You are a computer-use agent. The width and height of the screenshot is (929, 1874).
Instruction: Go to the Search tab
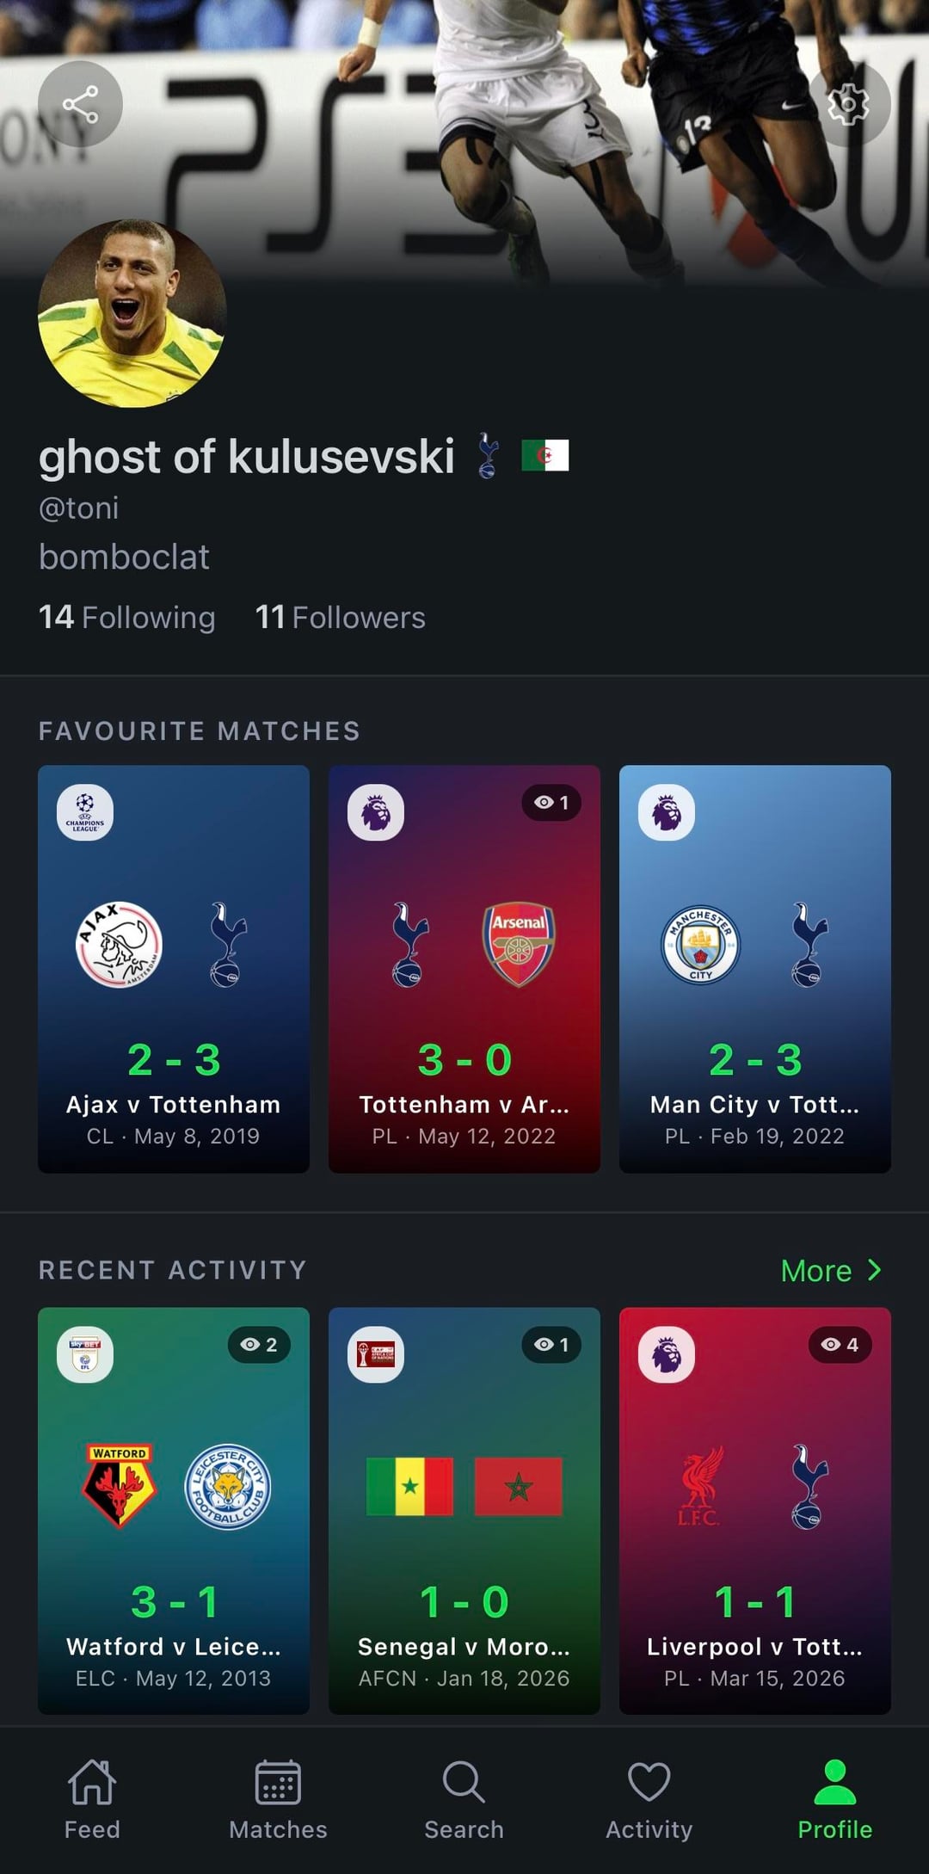[x=464, y=1798]
